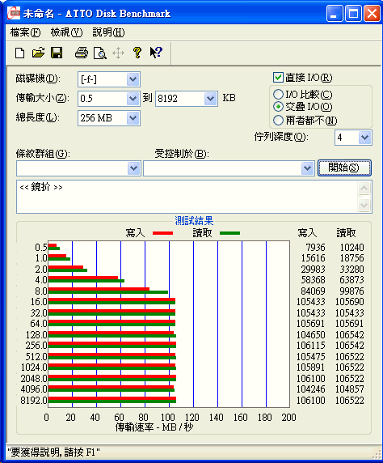
Task: Open Print Preview icon in toolbar
Action: 100,53
